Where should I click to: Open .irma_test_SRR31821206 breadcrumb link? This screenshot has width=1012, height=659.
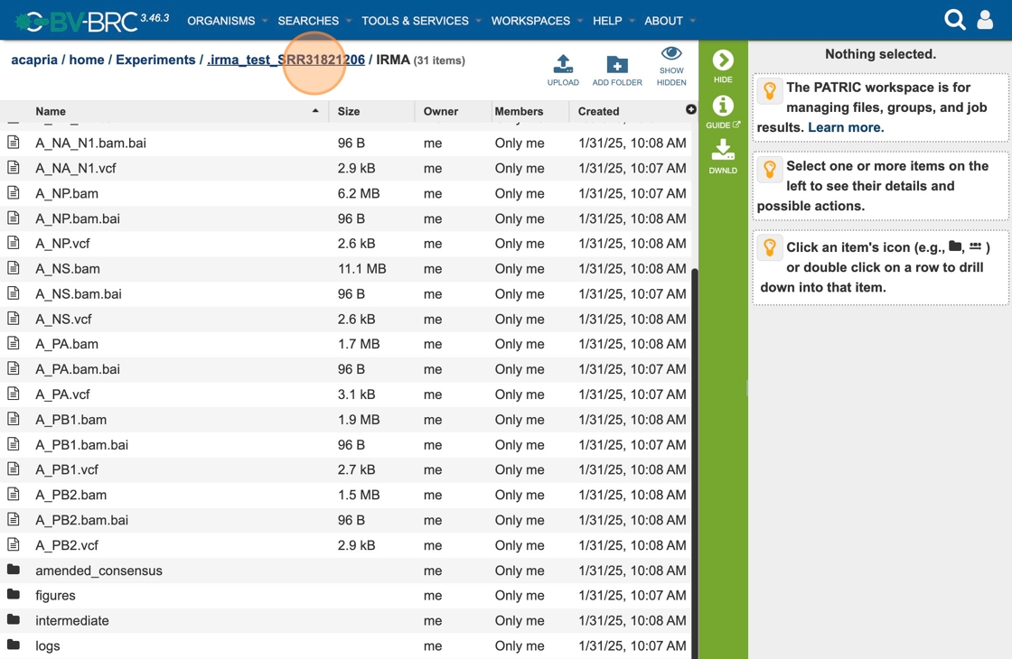pos(286,60)
